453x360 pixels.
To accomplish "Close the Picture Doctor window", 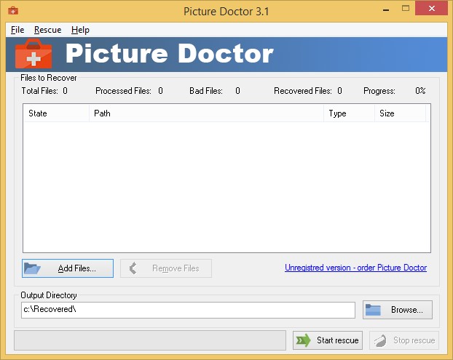I will (x=432, y=9).
